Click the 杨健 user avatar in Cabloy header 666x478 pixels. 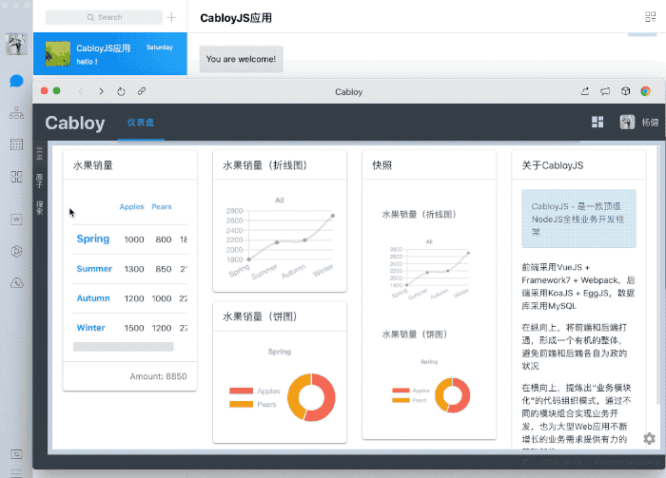[x=627, y=123]
